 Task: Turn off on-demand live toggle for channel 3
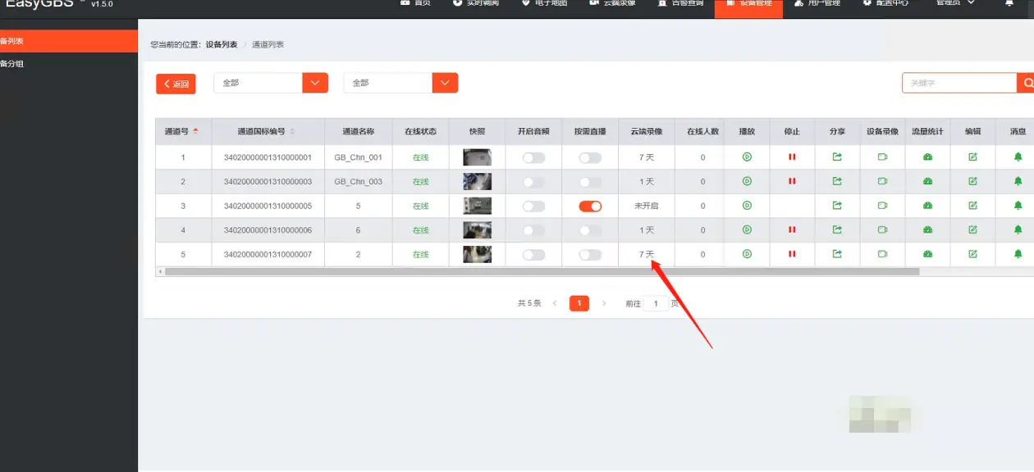click(590, 206)
